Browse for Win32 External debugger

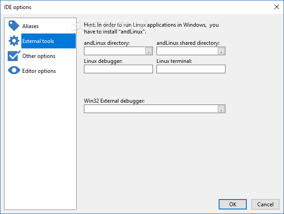coord(221,109)
